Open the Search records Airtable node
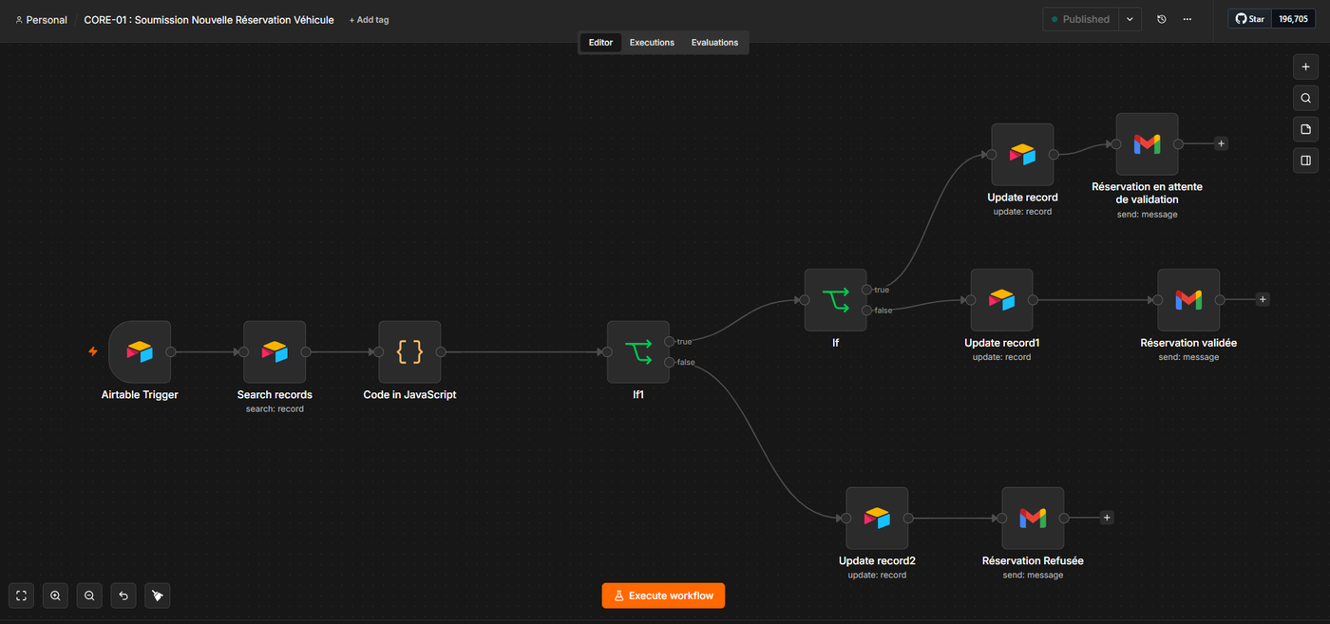Image resolution: width=1330 pixels, height=624 pixels. tap(275, 351)
